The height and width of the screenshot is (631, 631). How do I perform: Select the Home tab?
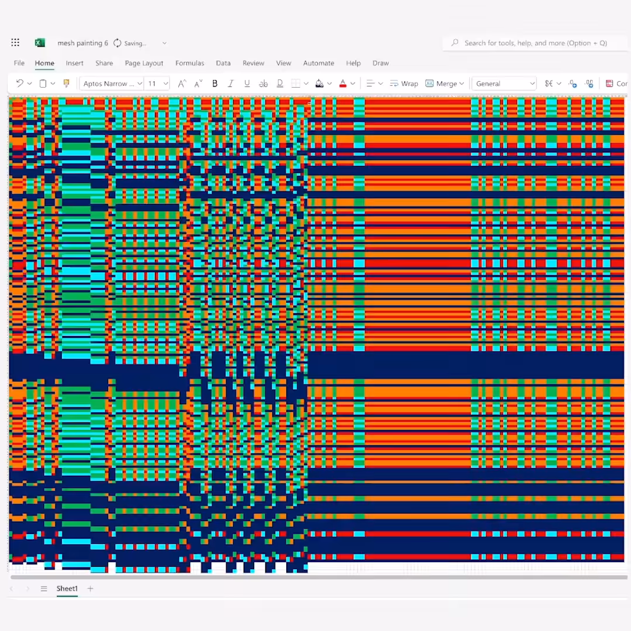pyautogui.click(x=44, y=63)
